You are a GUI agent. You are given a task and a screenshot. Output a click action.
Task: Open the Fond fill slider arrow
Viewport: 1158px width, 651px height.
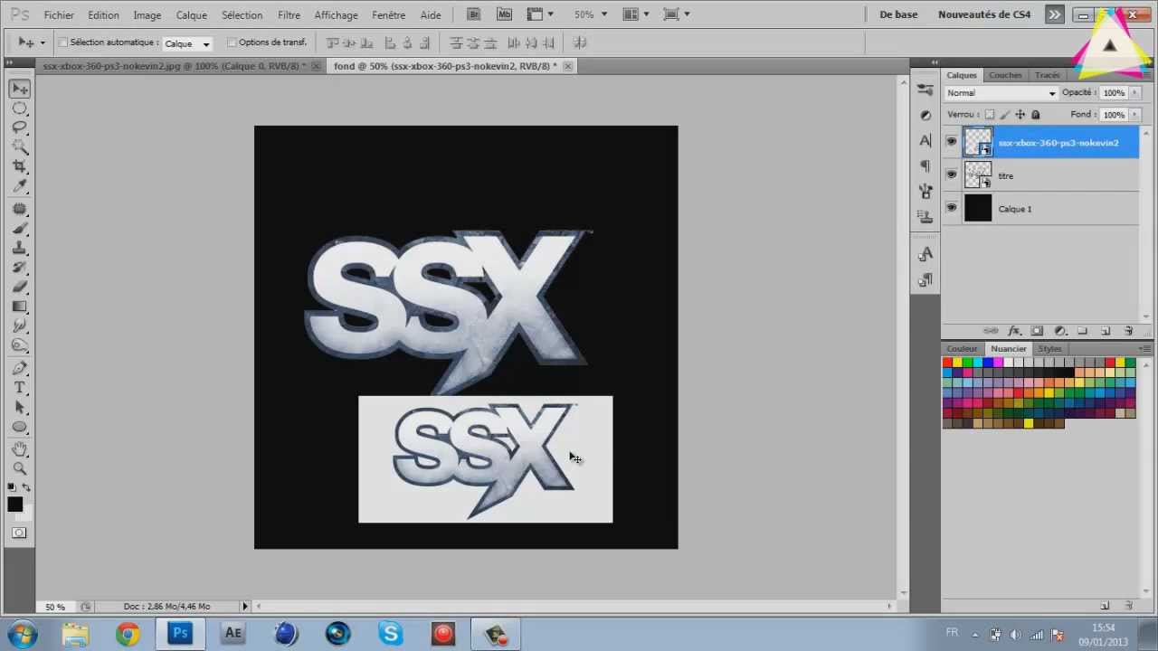pos(1134,115)
